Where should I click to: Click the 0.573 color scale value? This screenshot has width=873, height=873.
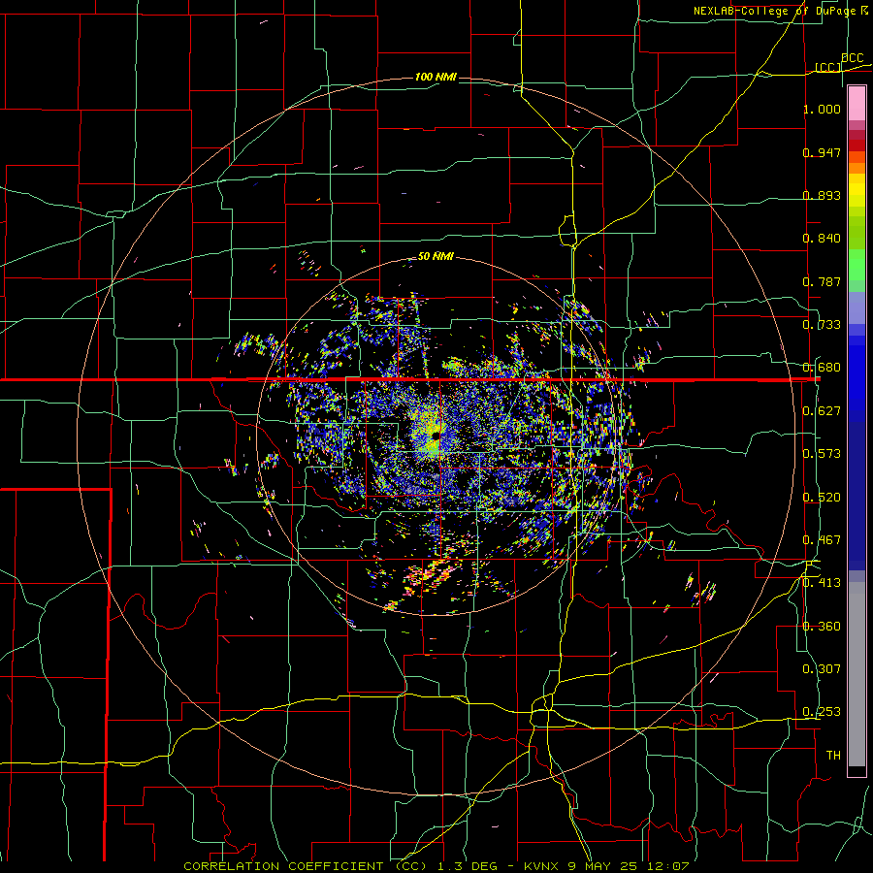pyautogui.click(x=822, y=454)
